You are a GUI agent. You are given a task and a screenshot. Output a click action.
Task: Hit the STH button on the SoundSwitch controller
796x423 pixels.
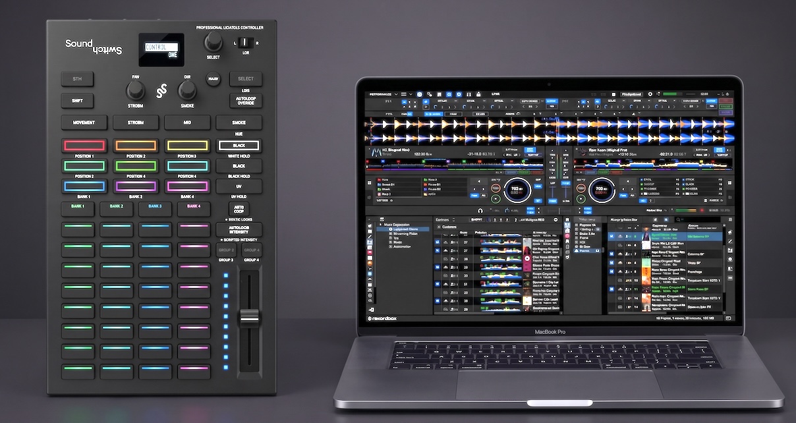click(x=77, y=79)
